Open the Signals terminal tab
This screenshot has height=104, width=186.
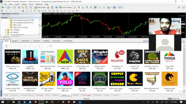click(76, 95)
